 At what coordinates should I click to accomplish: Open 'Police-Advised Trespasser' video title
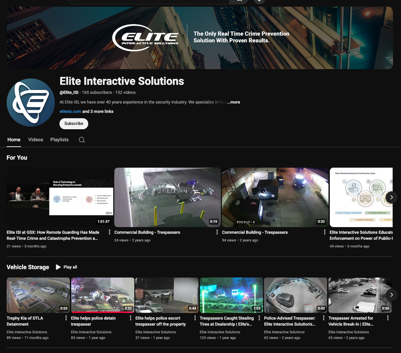coord(289,321)
